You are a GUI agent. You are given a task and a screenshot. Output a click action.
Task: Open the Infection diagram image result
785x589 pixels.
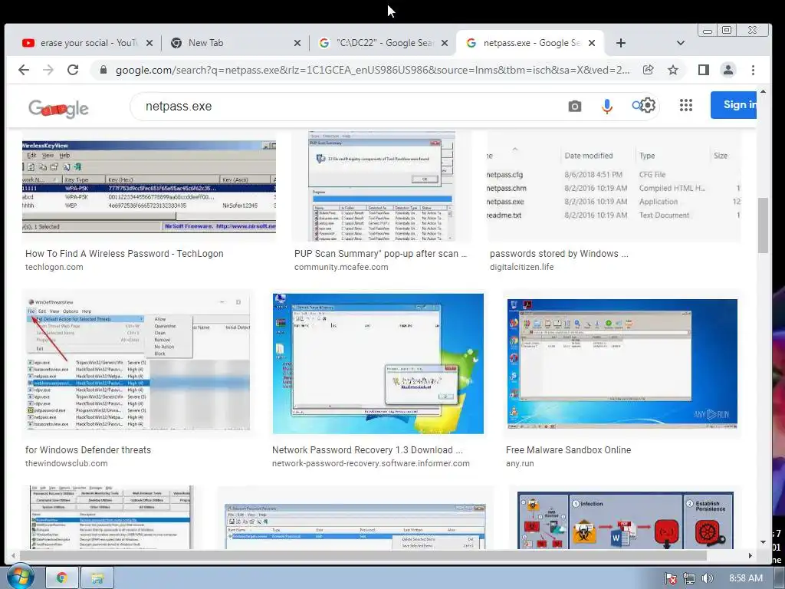(626, 520)
